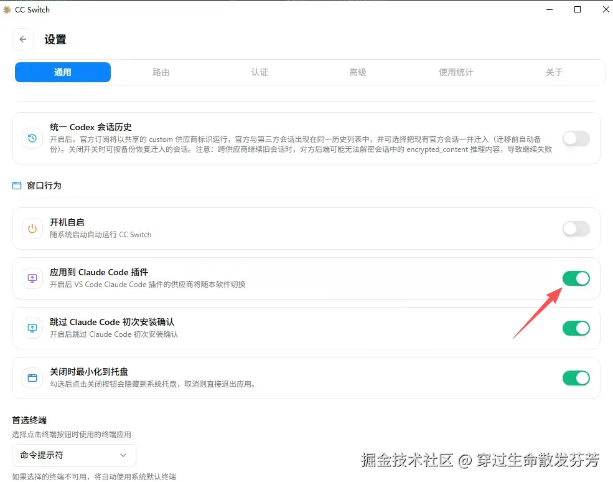Click the 选择点击终端按钮时使用的终端应用 hint text
The height and width of the screenshot is (482, 613).
coord(72,434)
